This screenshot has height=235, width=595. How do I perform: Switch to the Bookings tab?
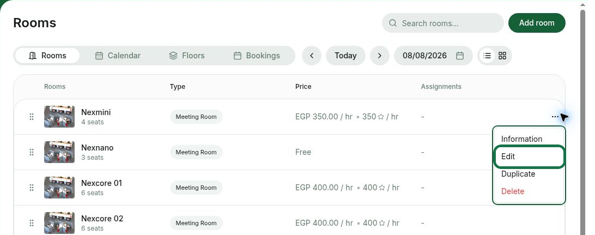click(x=257, y=56)
